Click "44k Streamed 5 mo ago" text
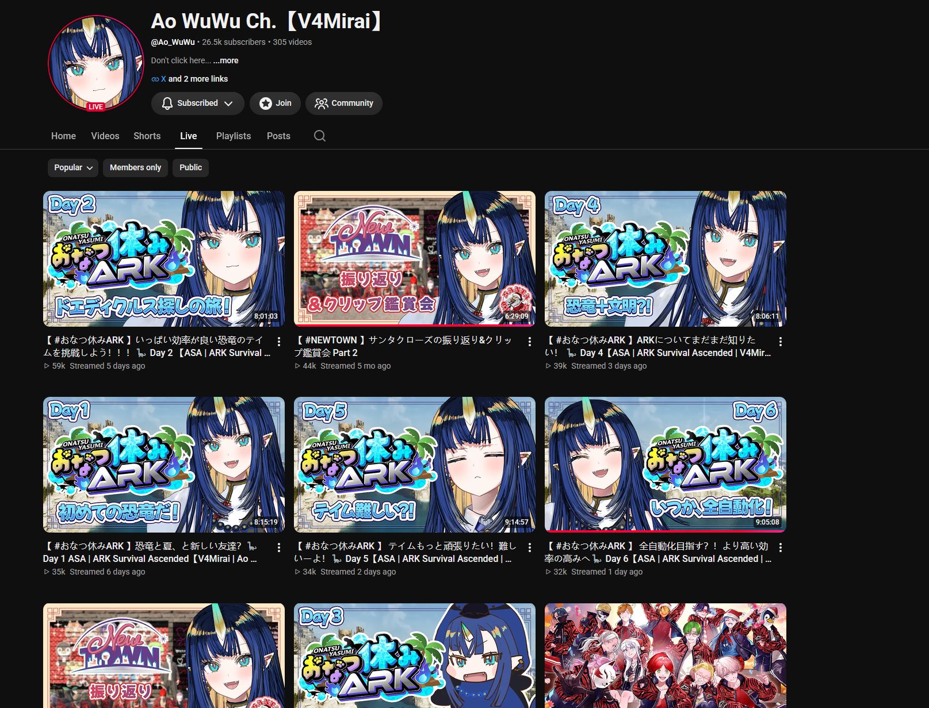 click(343, 366)
